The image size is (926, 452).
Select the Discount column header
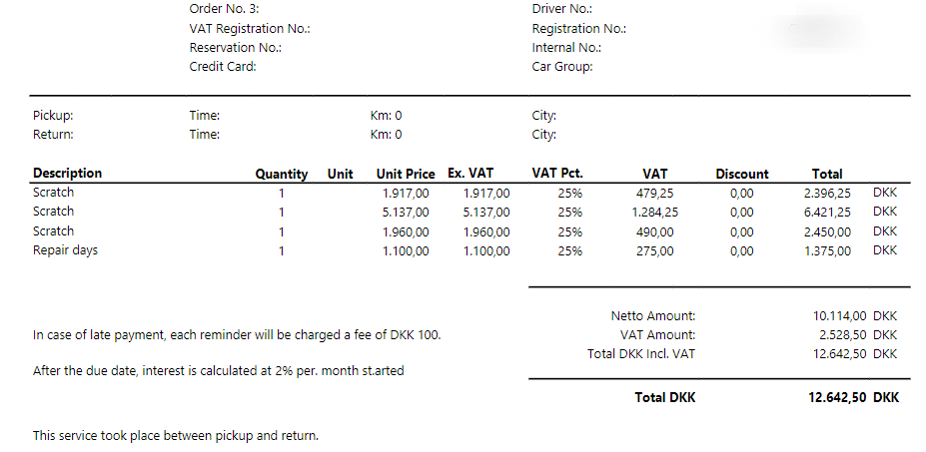click(742, 174)
